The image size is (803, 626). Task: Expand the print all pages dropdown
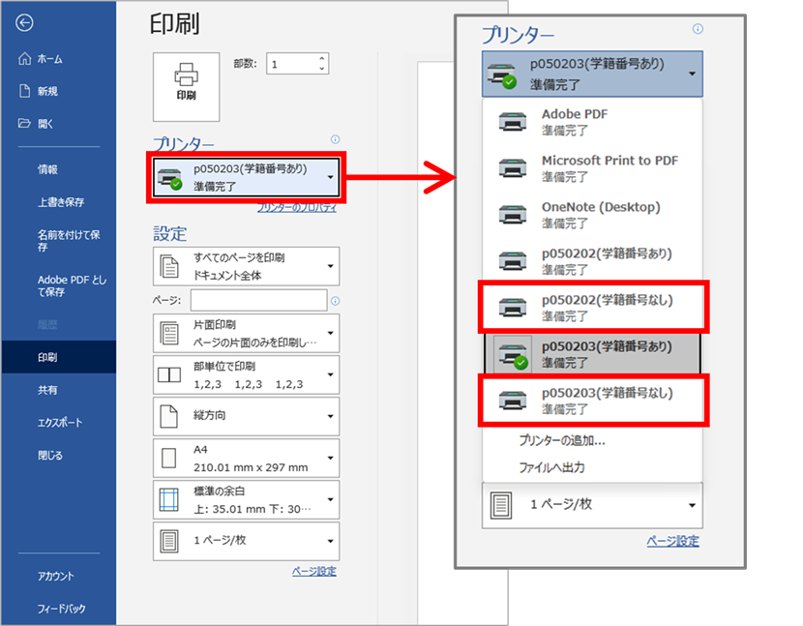(x=246, y=266)
